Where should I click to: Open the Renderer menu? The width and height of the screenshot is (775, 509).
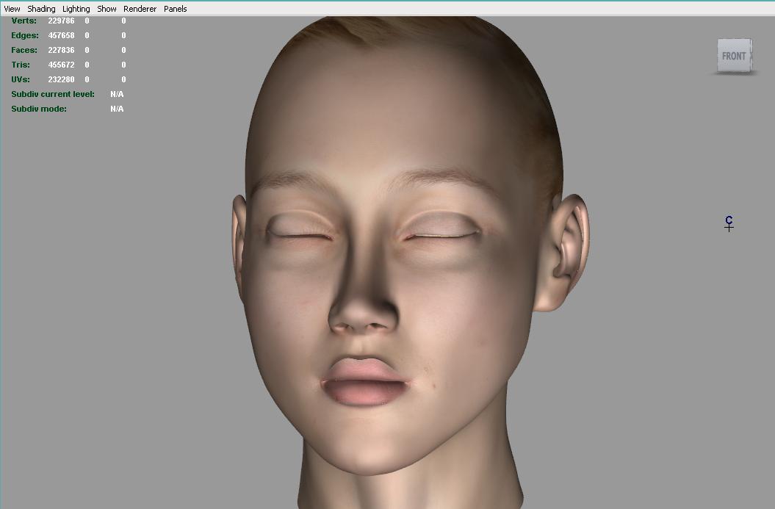click(x=140, y=9)
